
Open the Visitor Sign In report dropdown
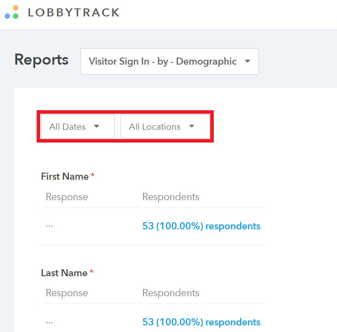(169, 62)
